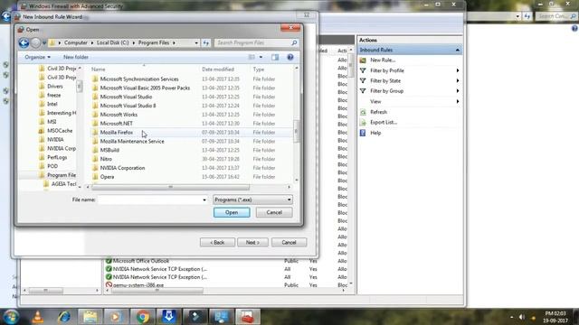Click the Filter by State funnel icon

tap(363, 80)
